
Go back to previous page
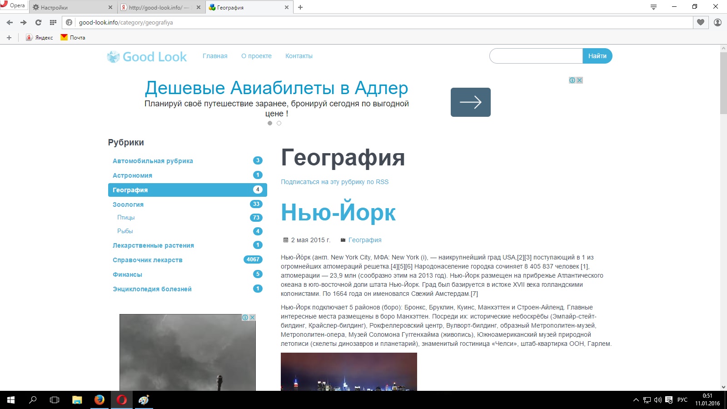[x=10, y=22]
